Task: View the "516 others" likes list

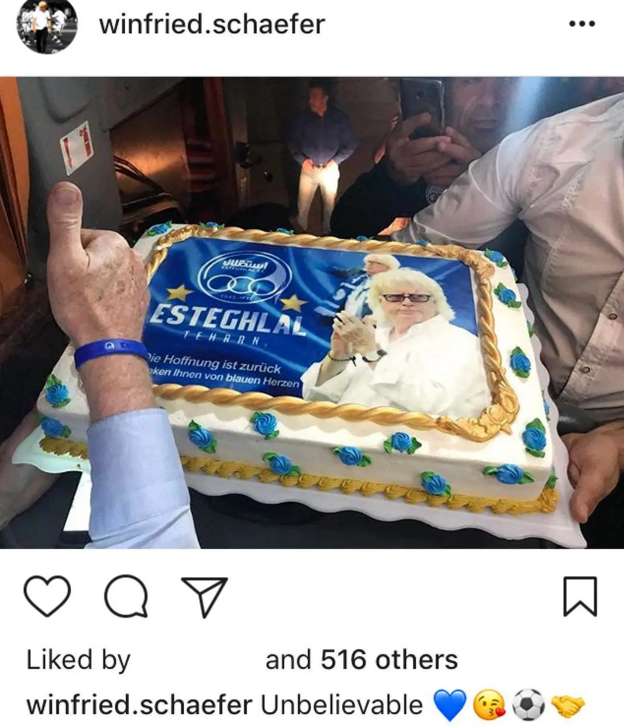Action: 389,659
